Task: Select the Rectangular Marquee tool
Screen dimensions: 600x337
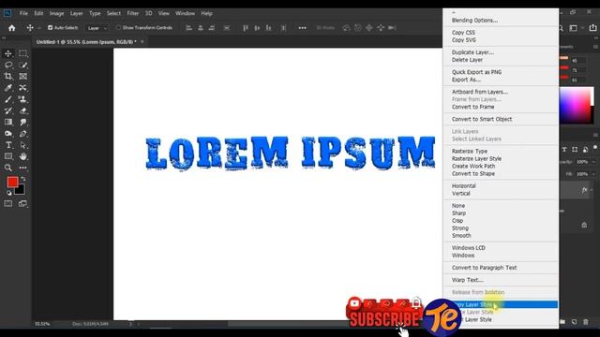Action: [x=22, y=53]
